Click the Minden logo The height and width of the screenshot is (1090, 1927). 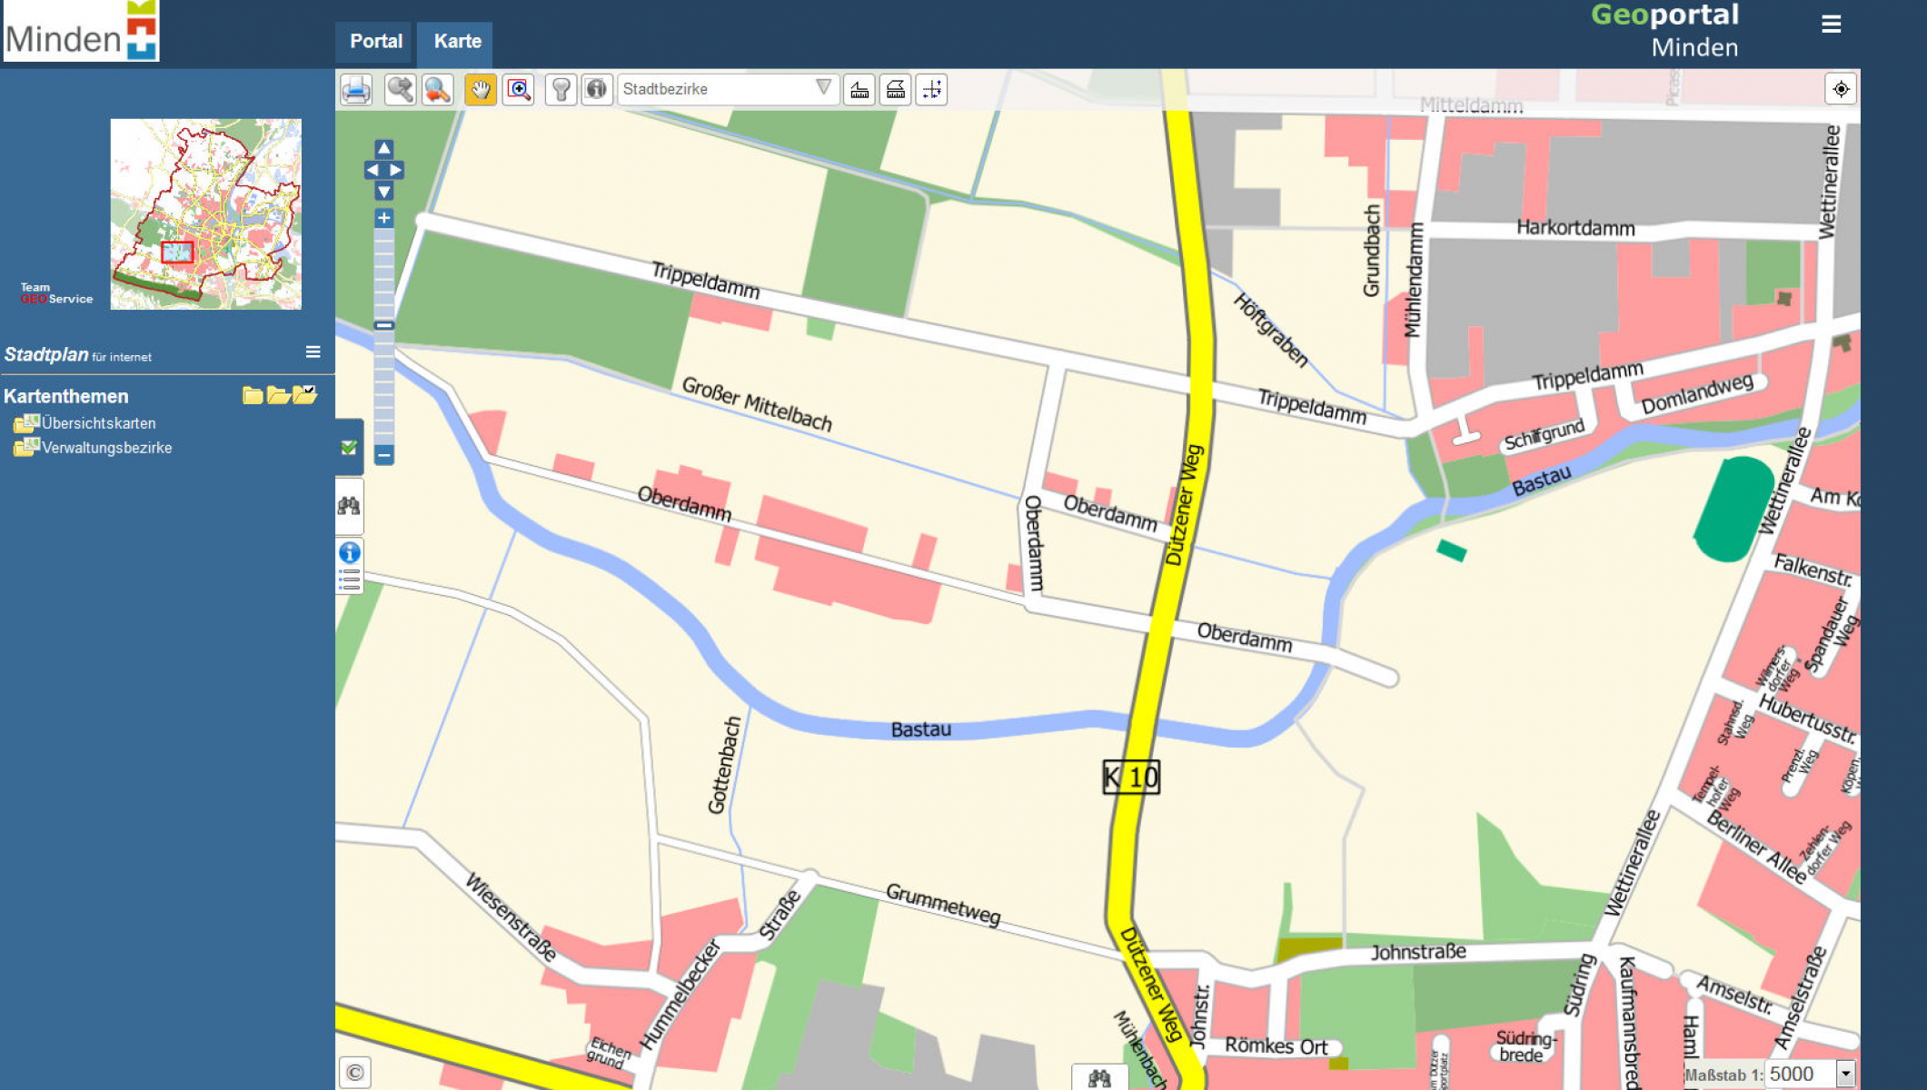82,30
